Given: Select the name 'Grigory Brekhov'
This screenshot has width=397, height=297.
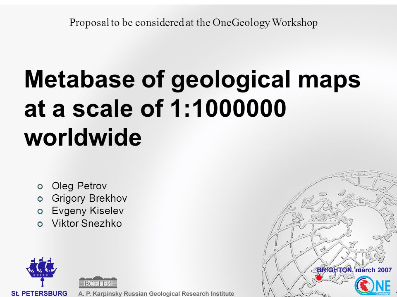Looking at the screenshot, I should pos(89,198).
